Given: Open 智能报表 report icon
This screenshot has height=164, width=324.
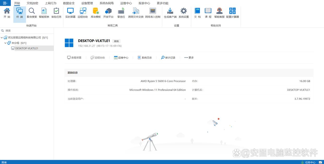Looking at the screenshot, I should (44, 13).
